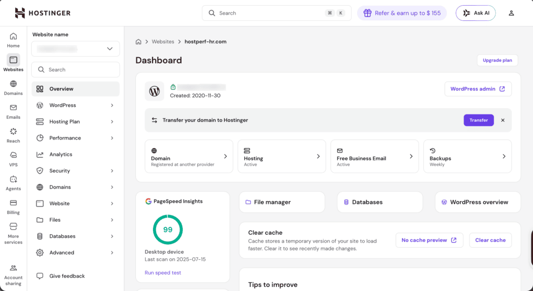Image resolution: width=533 pixels, height=291 pixels.
Task: Click the 'Tips to improve' heading
Action: point(273,285)
